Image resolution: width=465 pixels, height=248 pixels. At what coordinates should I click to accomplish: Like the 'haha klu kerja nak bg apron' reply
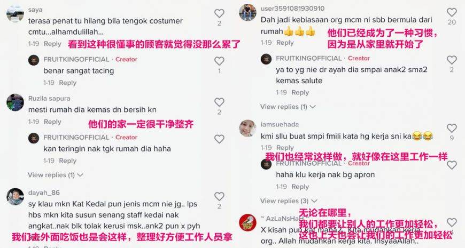[452, 165]
